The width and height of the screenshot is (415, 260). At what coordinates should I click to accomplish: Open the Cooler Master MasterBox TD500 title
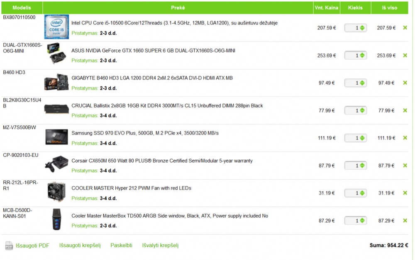point(170,216)
